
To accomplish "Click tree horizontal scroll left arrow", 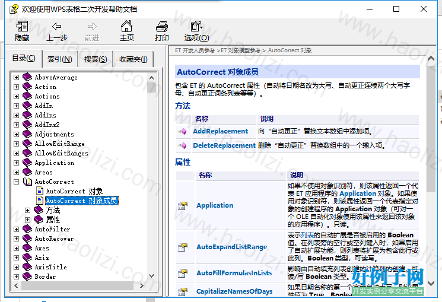I will (x=17, y=285).
